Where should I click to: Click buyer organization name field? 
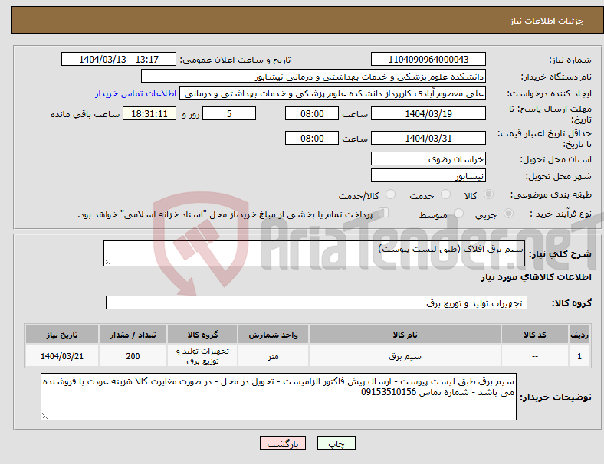[313, 76]
